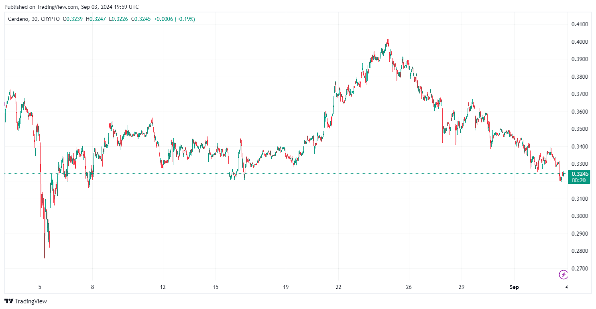Click the purple lightning bolt icon

pyautogui.click(x=563, y=274)
